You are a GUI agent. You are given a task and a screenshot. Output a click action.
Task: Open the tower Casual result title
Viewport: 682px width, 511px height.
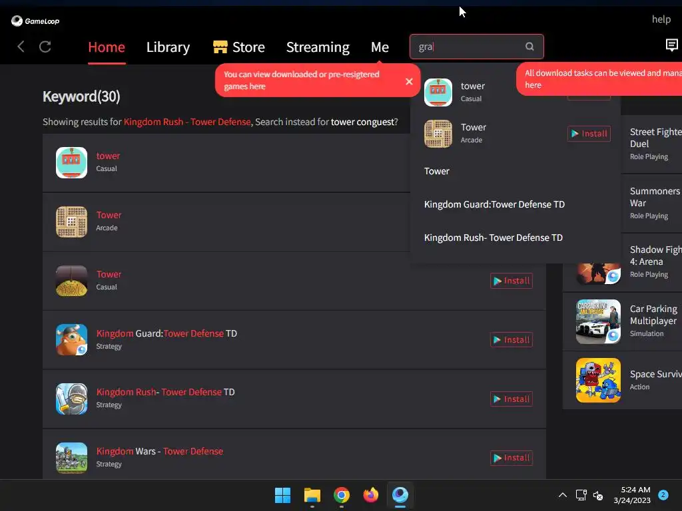pos(108,156)
